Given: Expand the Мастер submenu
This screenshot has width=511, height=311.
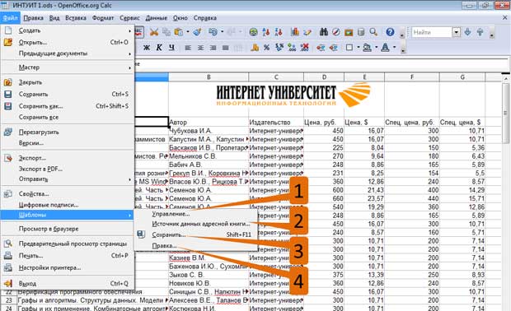Looking at the screenshot, I should pyautogui.click(x=68, y=67).
